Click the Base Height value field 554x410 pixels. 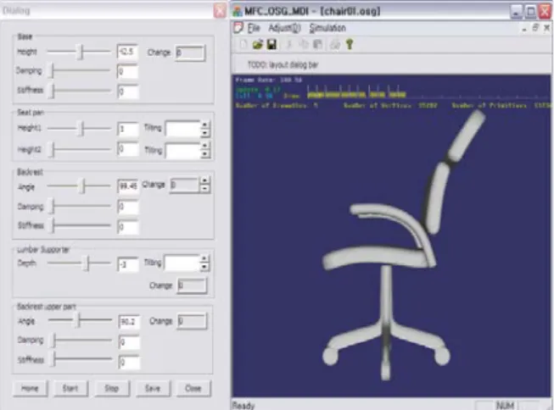[127, 52]
